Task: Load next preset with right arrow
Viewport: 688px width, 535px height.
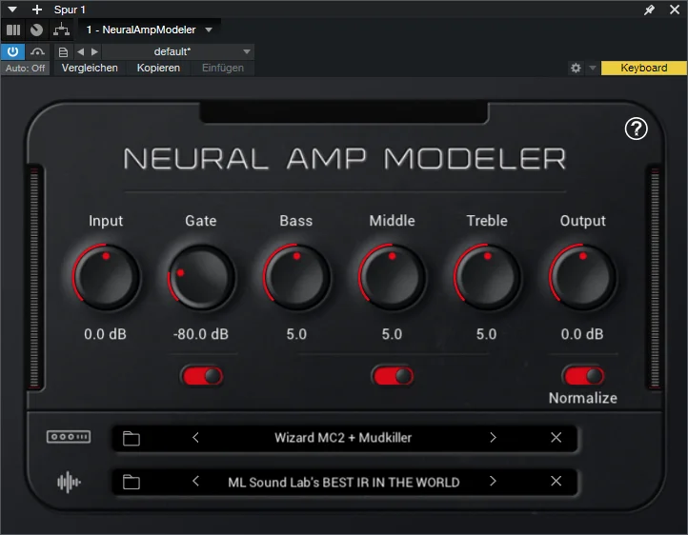Action: click(94, 51)
